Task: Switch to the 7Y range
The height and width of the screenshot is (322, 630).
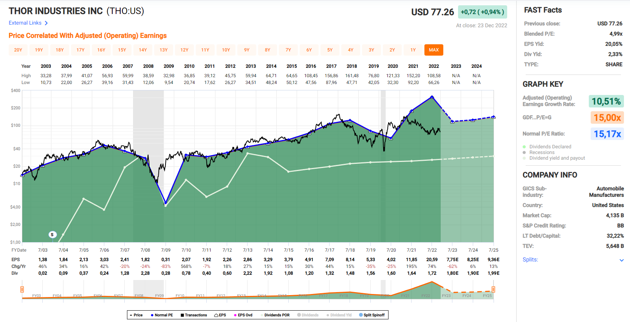Action: coord(288,50)
